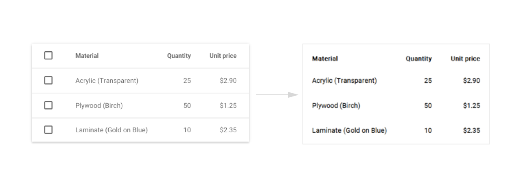Image resolution: width=521 pixels, height=188 pixels.
Task: Click the bold quantity 10 in the right table
Action: pyautogui.click(x=428, y=131)
